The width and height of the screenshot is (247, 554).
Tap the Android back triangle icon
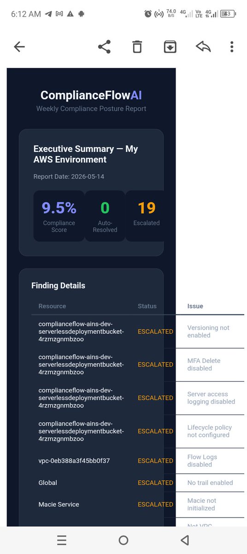185,540
